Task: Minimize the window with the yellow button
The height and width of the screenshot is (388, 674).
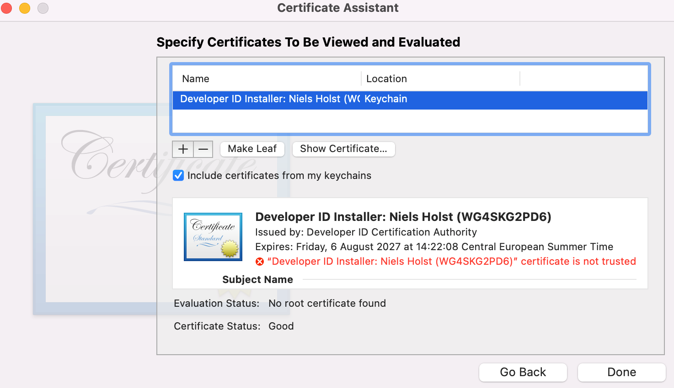Action: pyautogui.click(x=25, y=8)
